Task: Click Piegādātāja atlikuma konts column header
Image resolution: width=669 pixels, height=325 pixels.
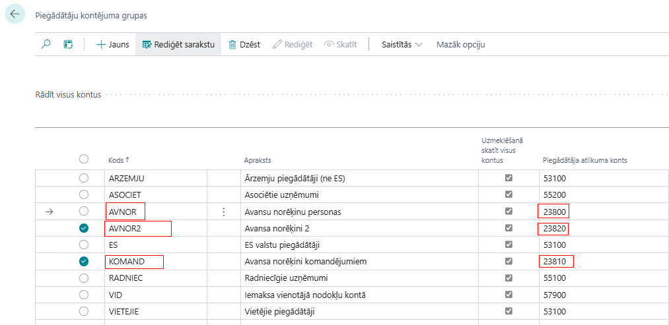Action: (584, 160)
